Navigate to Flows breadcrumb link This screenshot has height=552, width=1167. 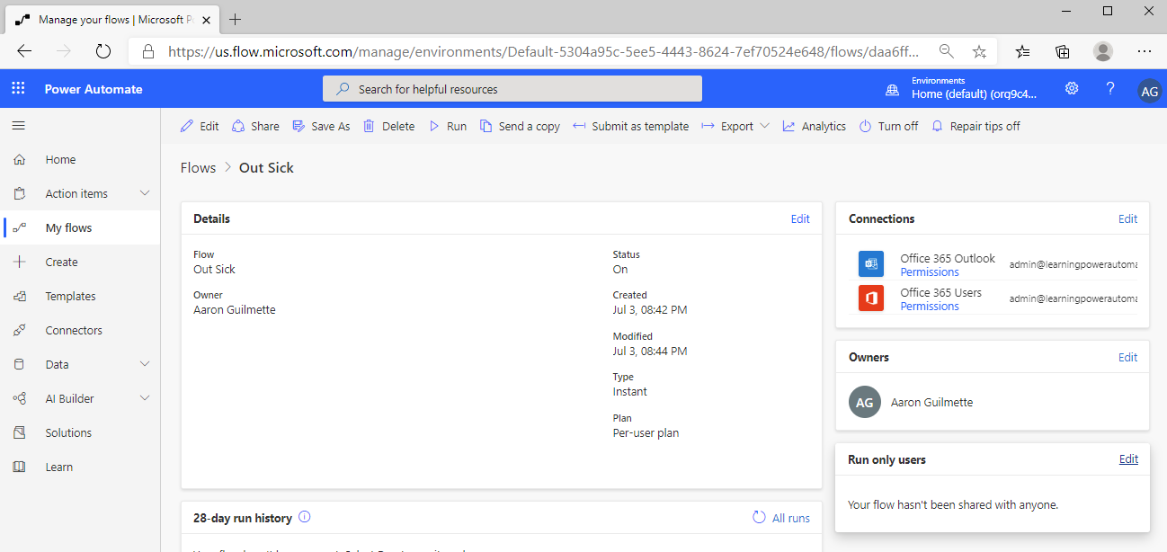tap(198, 167)
